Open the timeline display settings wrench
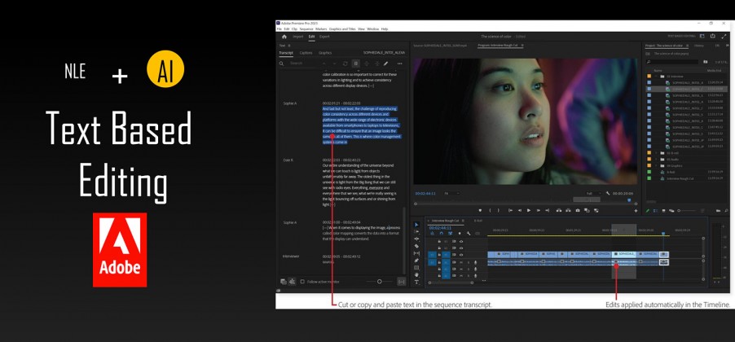 pyautogui.click(x=469, y=233)
